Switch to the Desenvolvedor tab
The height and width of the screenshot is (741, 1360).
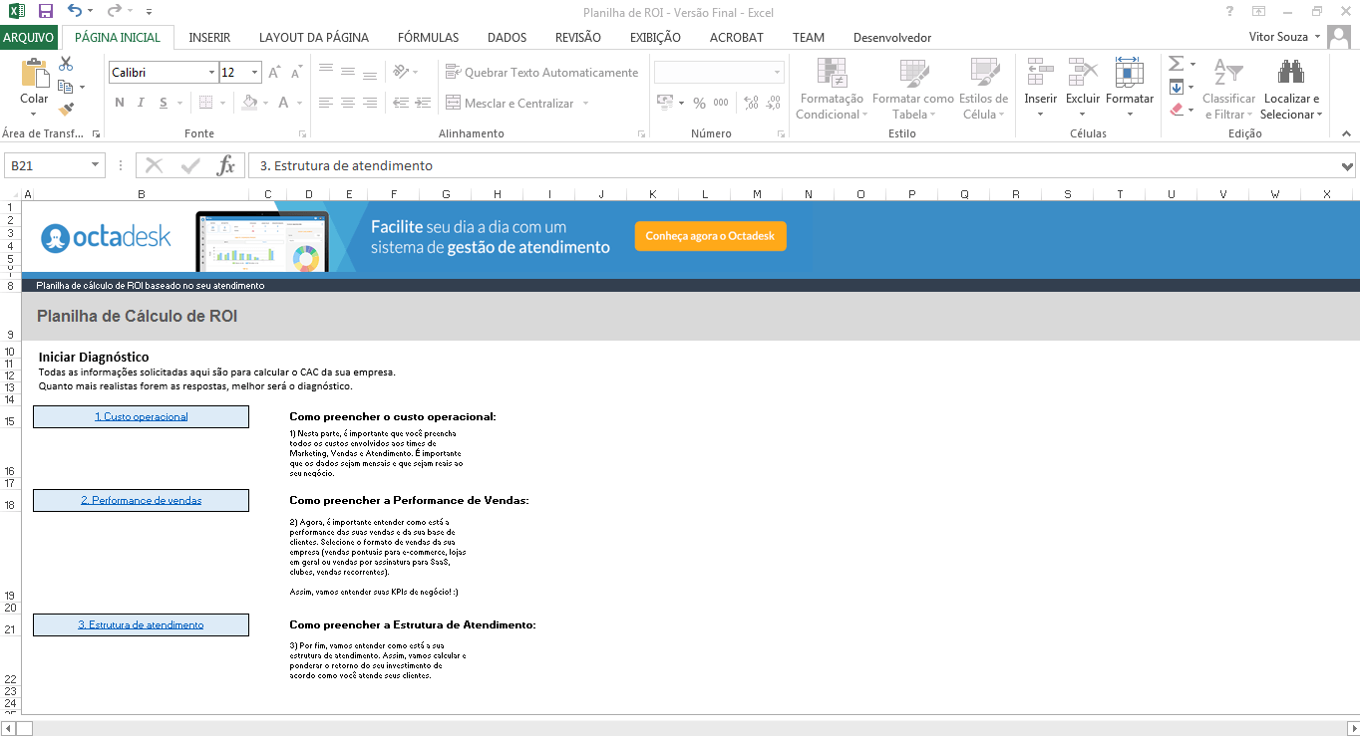pos(892,38)
